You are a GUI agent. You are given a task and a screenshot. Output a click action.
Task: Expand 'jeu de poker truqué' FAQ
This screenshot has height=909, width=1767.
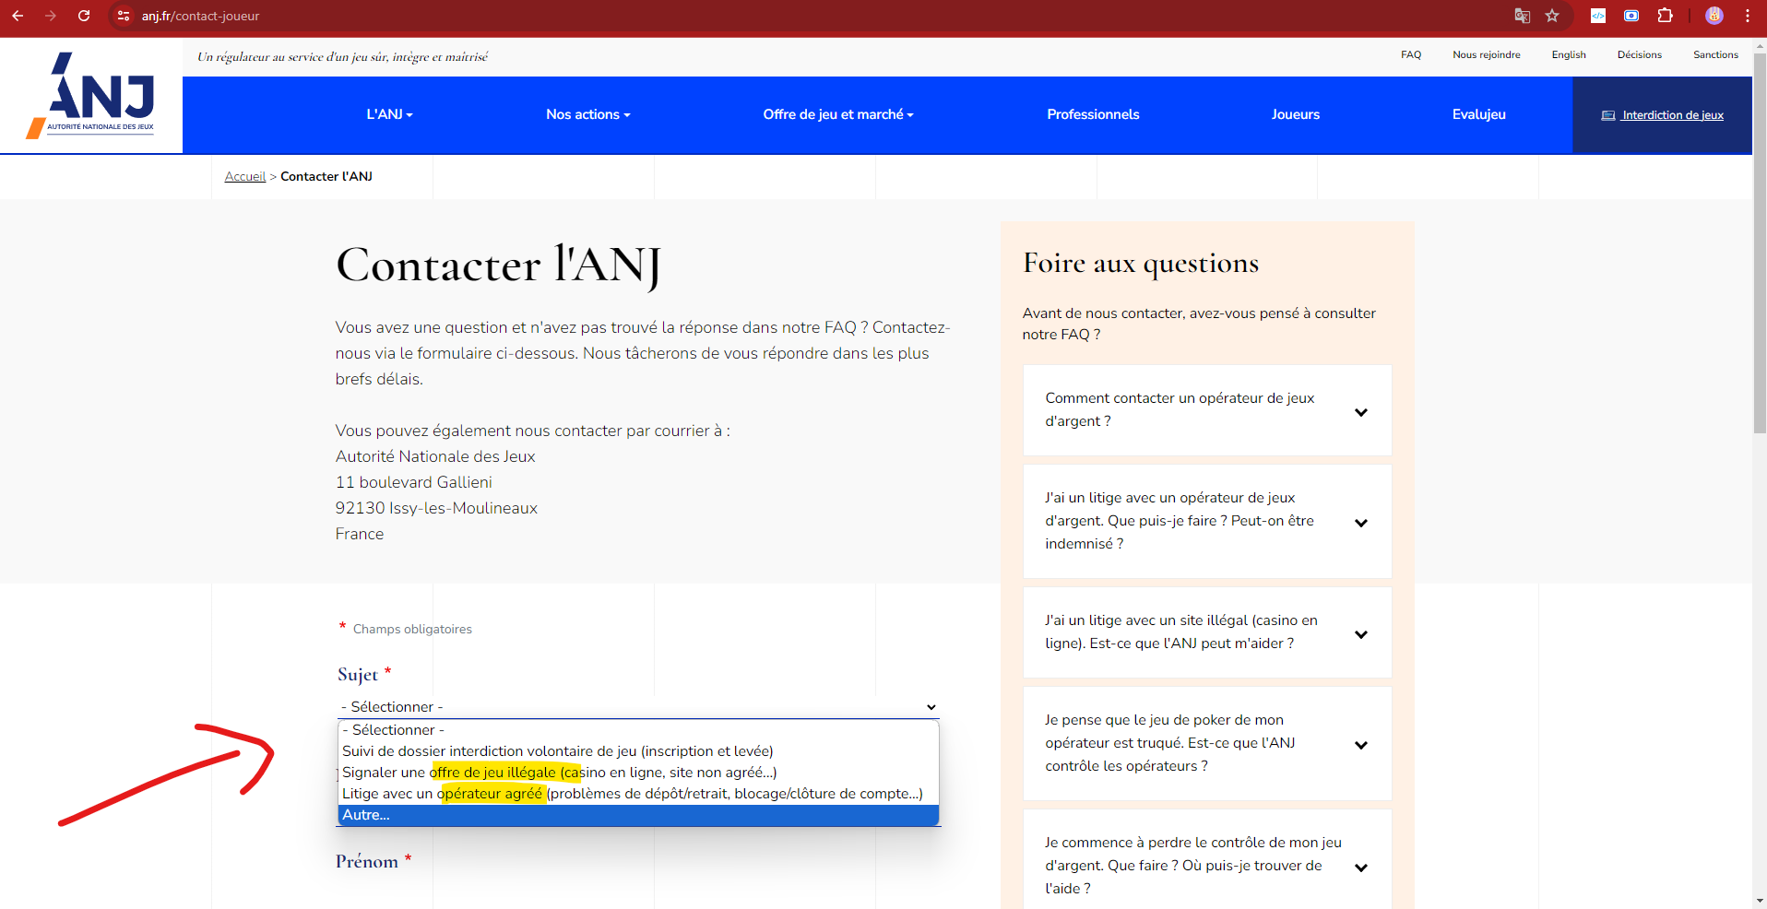coord(1206,743)
